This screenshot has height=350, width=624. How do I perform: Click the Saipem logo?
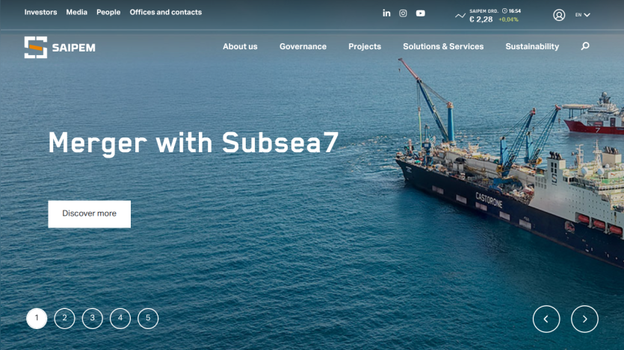60,47
